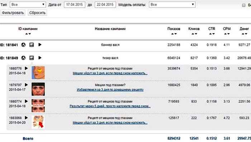The width and height of the screenshot is (251, 142).
Task: Click impressions value 6040124
Action: (x=174, y=58)
